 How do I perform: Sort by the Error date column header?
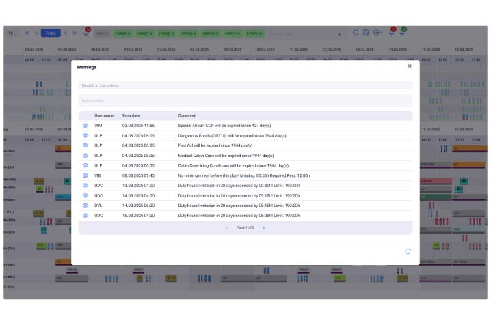131,115
